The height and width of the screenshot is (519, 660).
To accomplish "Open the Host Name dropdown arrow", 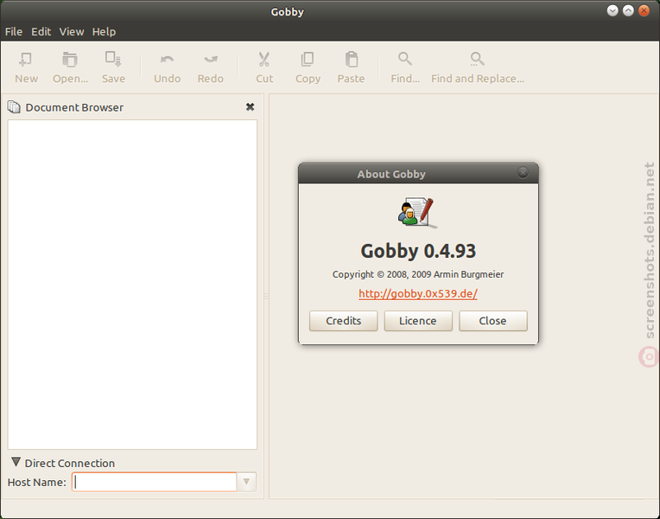I will pyautogui.click(x=247, y=482).
